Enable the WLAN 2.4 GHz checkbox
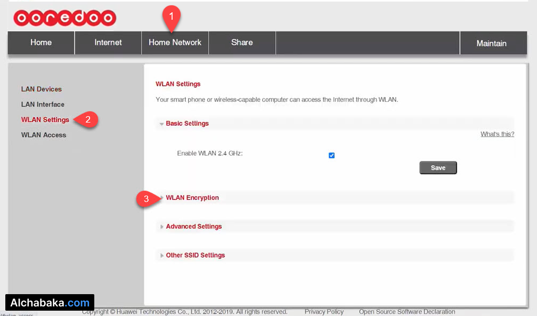This screenshot has width=537, height=316. point(331,155)
